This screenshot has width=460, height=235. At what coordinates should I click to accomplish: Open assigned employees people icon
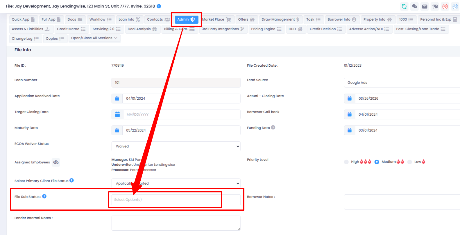tap(56, 162)
